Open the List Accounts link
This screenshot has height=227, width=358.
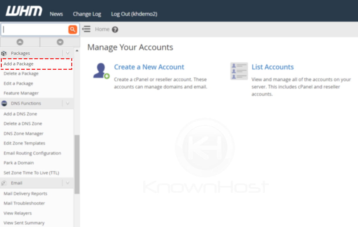click(x=273, y=67)
